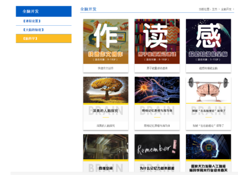Image resolution: width=238 pixels, height=178 pixels.
Task: Click the 深奥的人脑探究 caption text
Action: pyautogui.click(x=105, y=126)
